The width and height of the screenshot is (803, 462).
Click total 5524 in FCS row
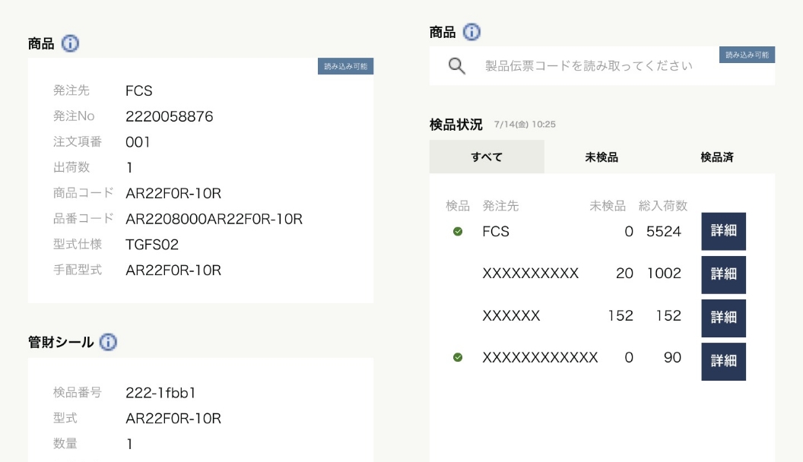[x=664, y=231]
